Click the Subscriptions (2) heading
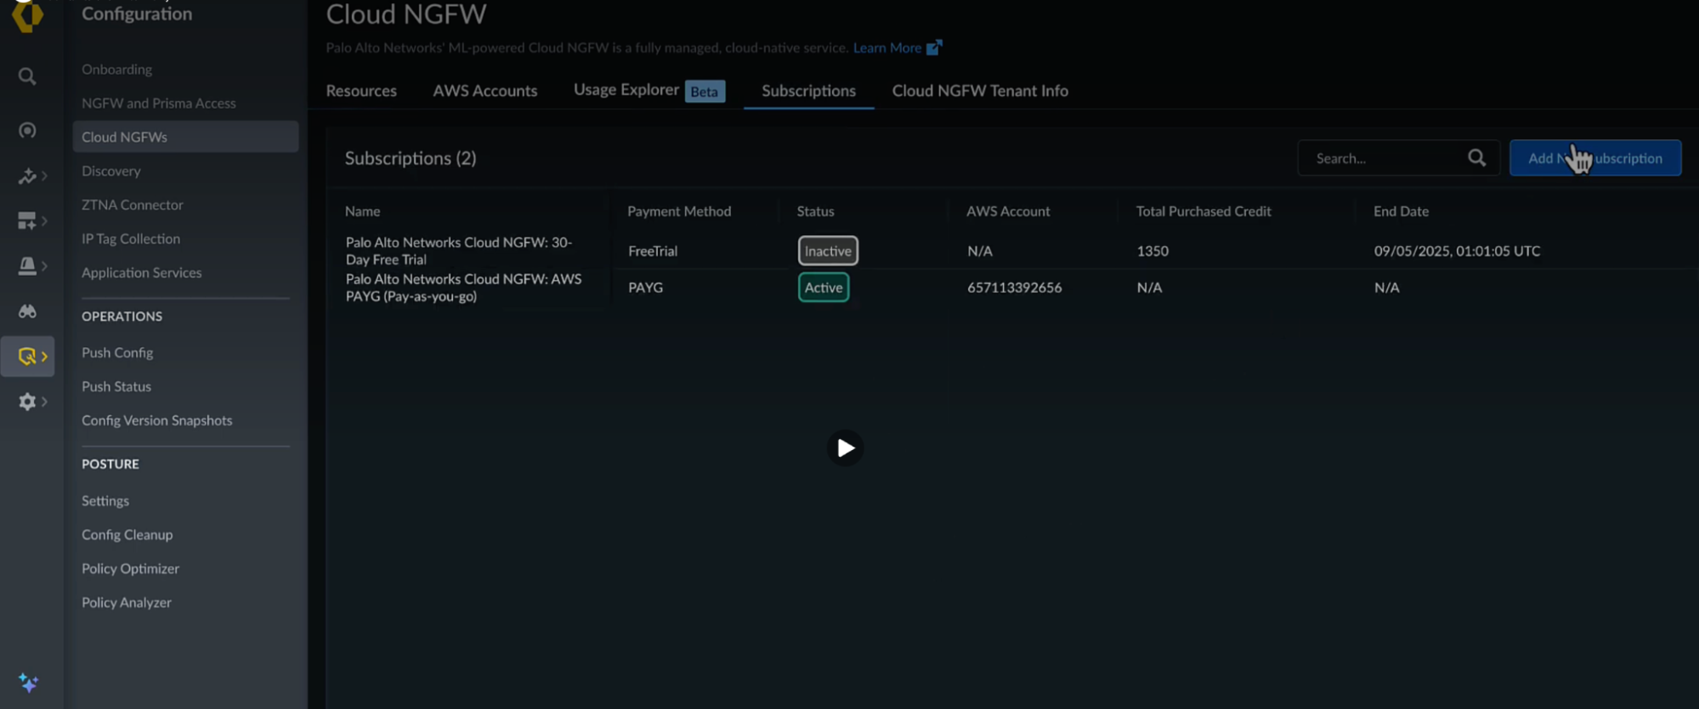 (x=411, y=159)
